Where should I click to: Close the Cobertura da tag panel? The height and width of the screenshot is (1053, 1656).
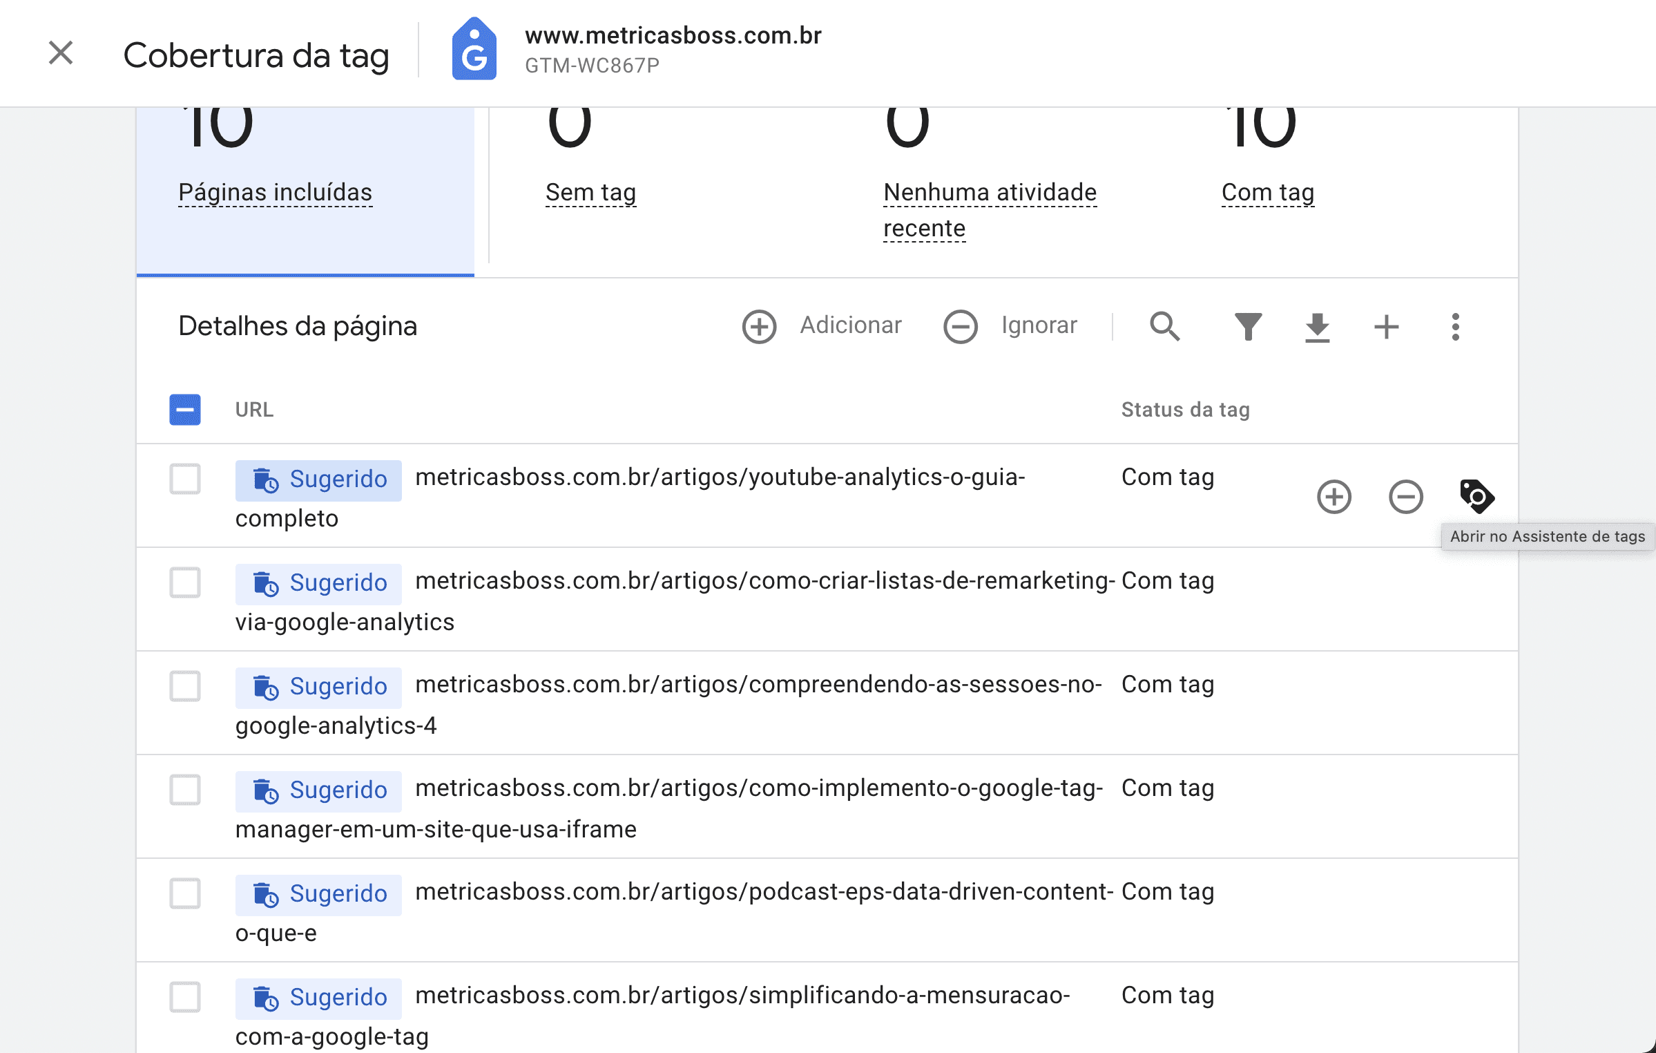(x=61, y=53)
